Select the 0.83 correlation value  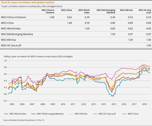149,29
